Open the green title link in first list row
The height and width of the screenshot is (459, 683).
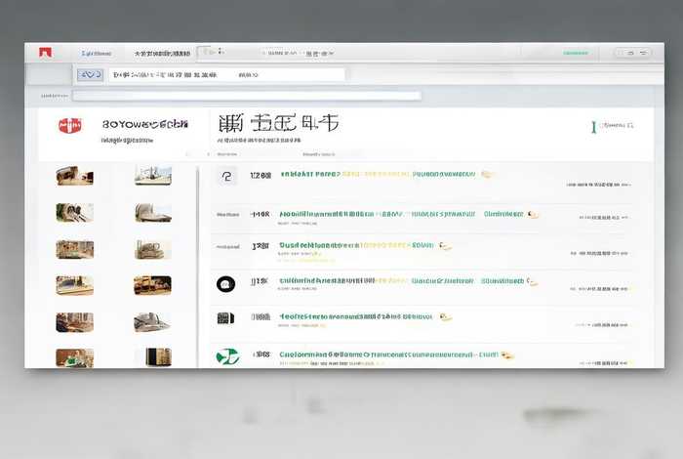pyautogui.click(x=310, y=175)
